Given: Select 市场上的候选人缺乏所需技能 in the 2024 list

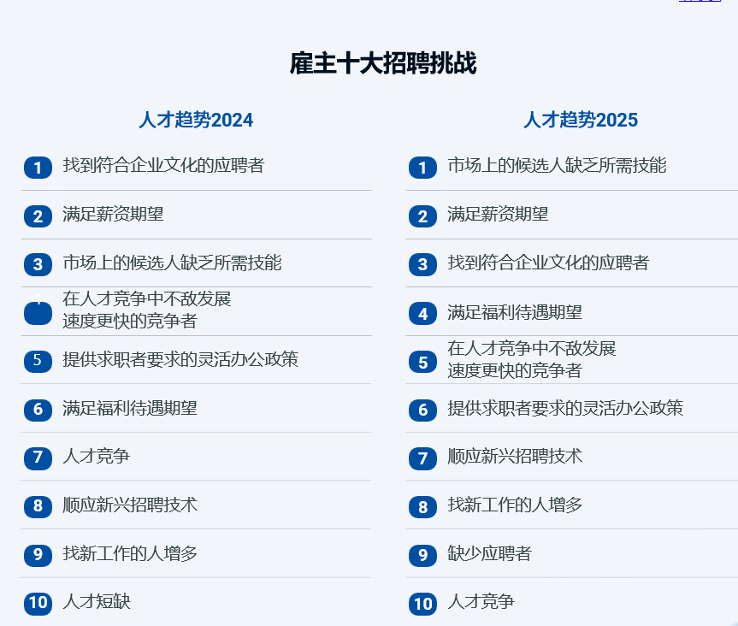Looking at the screenshot, I should 172,263.
